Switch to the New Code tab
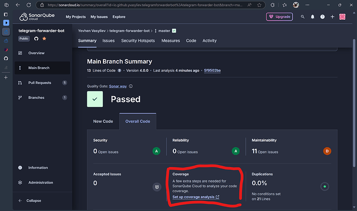The width and height of the screenshot is (357, 211). 103,122
